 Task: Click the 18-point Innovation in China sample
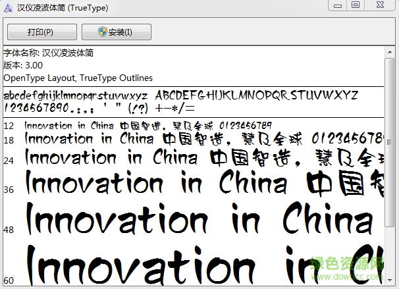(204, 139)
